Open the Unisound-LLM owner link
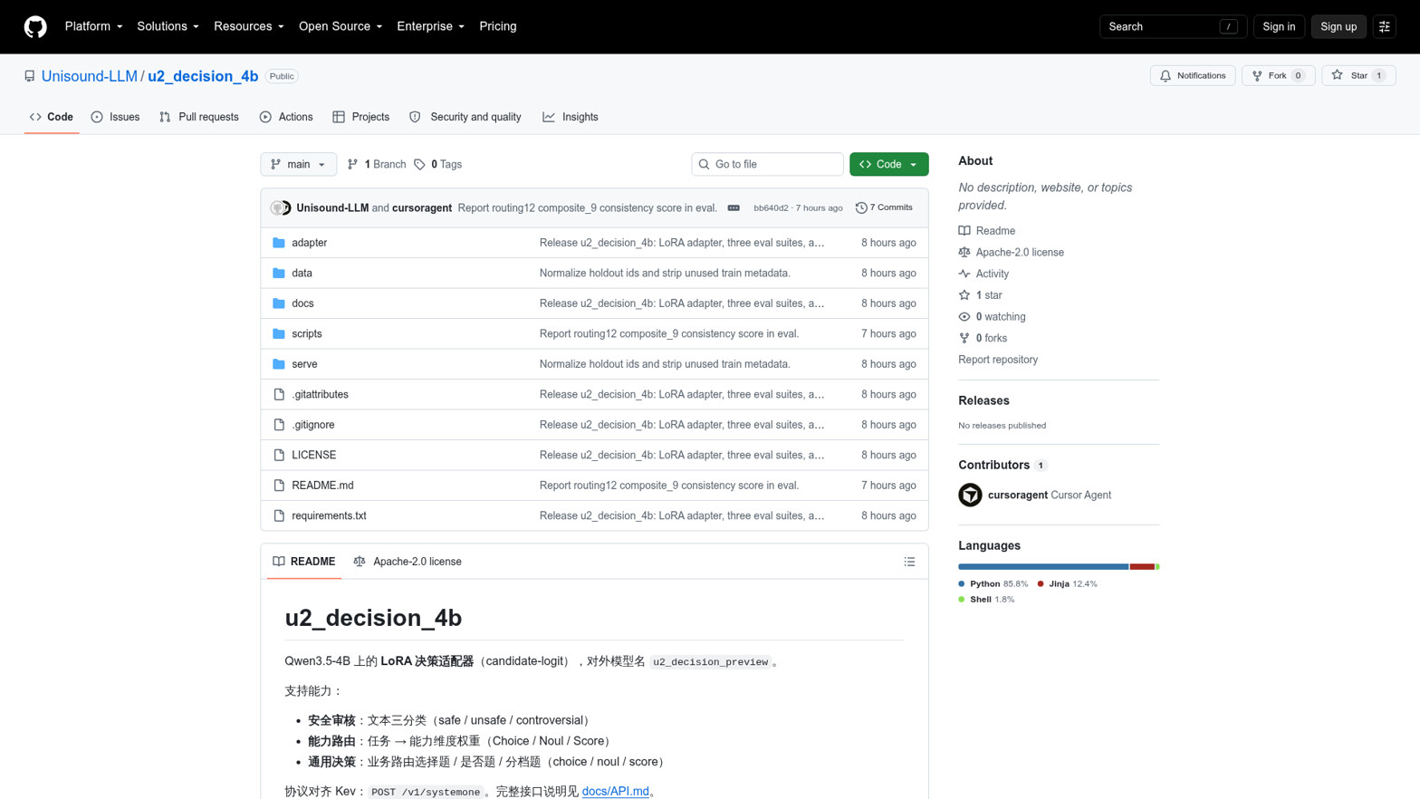The image size is (1420, 799). 89,76
